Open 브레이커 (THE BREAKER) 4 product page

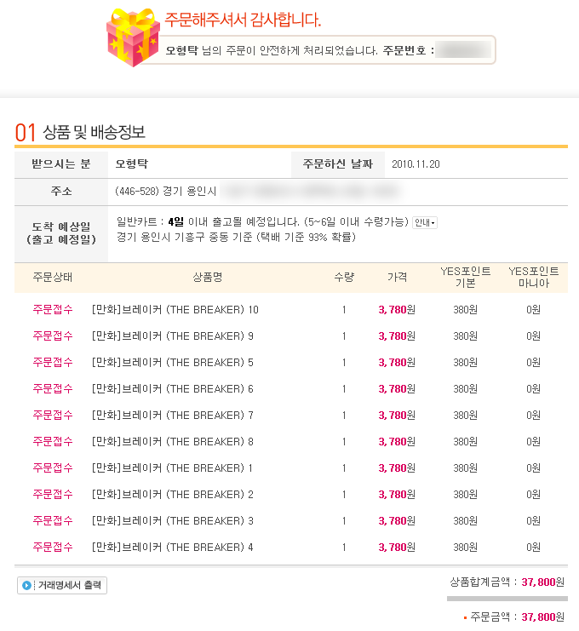[x=173, y=548]
